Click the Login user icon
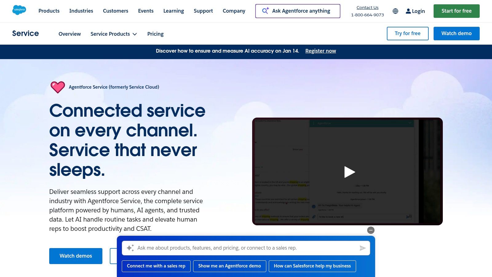Screen dimensions: 492x277 pos(408,11)
